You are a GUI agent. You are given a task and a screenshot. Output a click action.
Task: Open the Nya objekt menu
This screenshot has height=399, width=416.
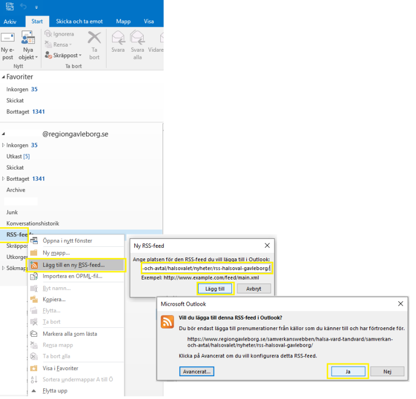(28, 46)
